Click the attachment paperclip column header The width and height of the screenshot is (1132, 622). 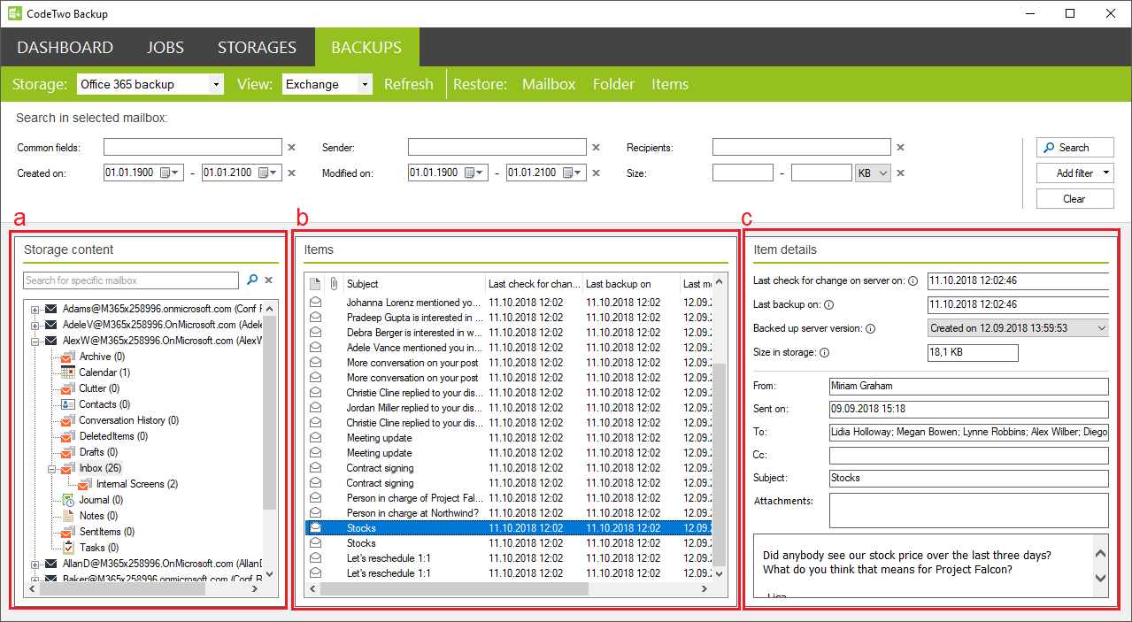334,284
